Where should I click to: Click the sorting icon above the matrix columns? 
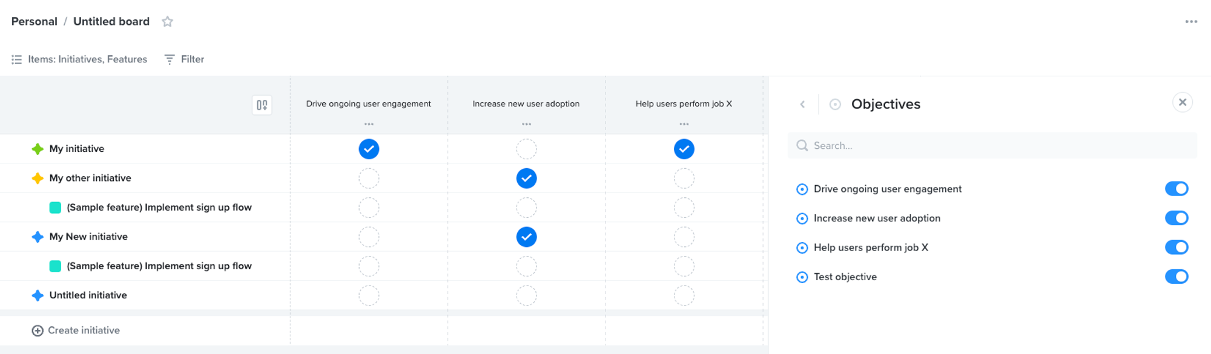[x=262, y=104]
